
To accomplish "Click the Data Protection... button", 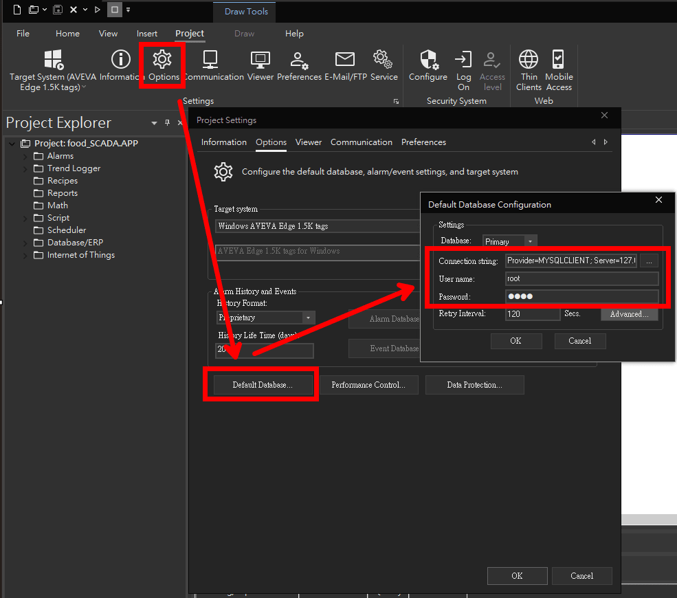I will coord(474,385).
